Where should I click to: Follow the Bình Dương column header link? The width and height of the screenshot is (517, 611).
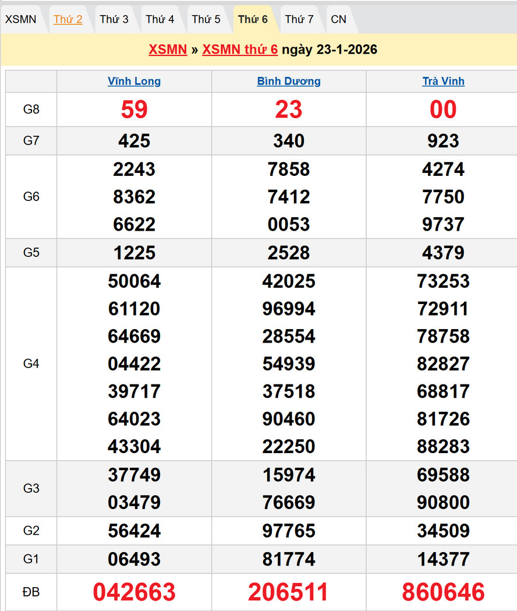click(x=289, y=82)
